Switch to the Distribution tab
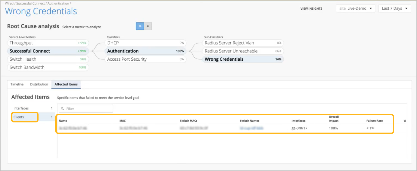 point(39,84)
